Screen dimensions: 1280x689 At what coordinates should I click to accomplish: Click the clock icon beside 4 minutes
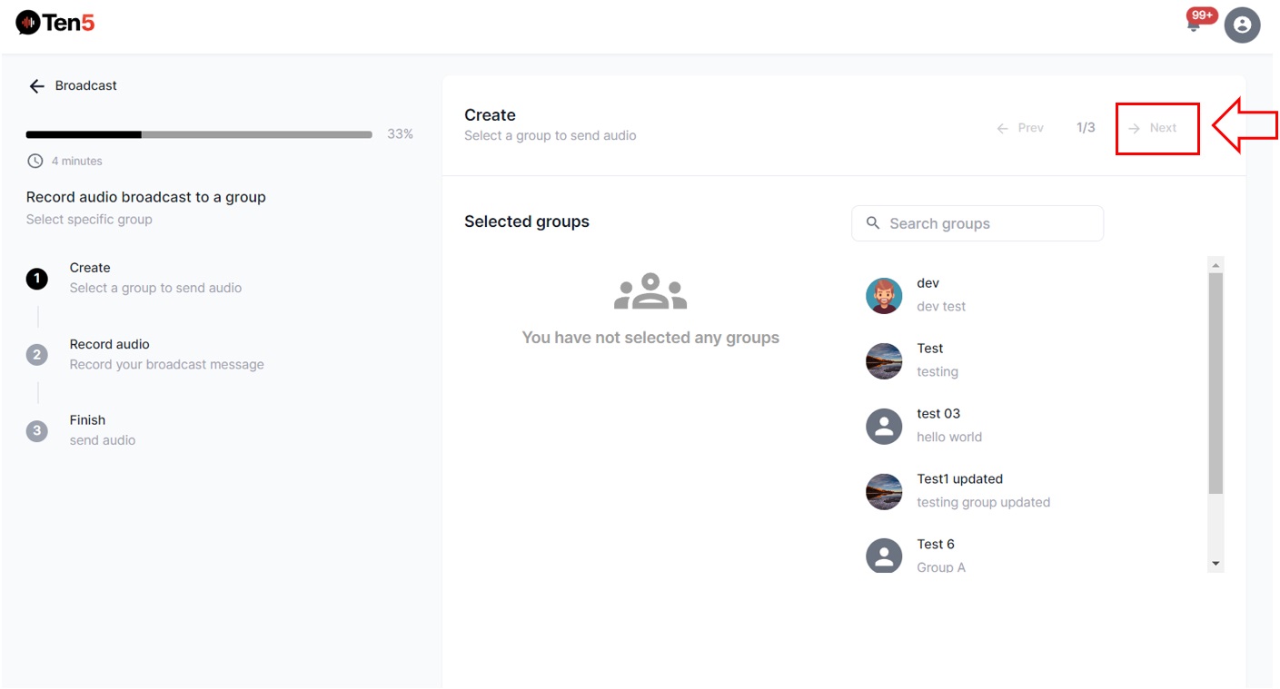pyautogui.click(x=35, y=161)
